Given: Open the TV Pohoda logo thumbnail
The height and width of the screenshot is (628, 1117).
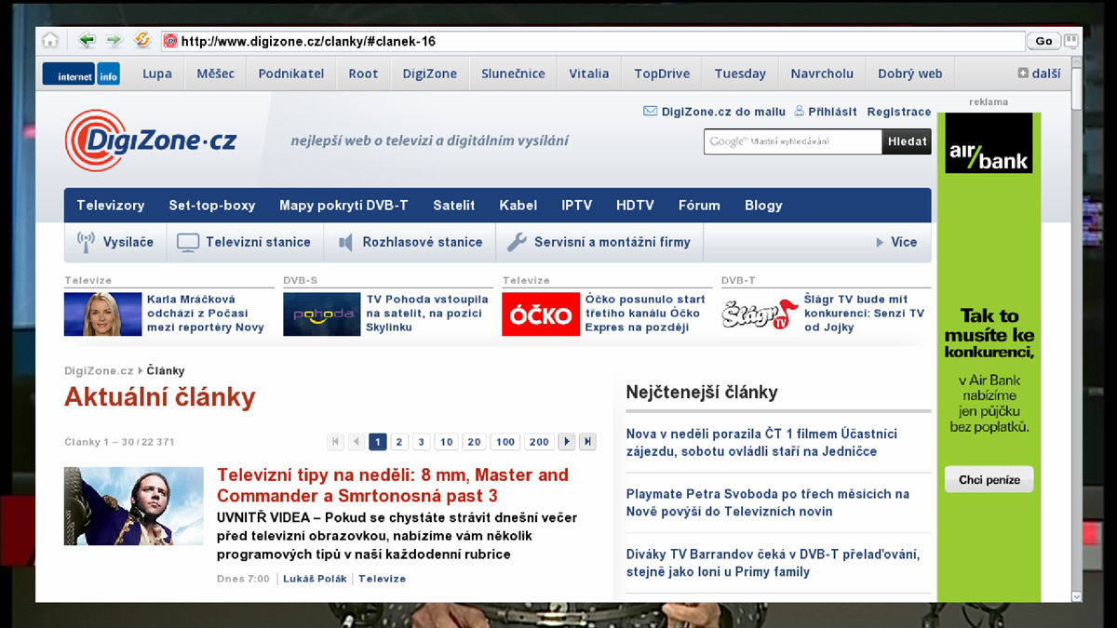Looking at the screenshot, I should [321, 314].
